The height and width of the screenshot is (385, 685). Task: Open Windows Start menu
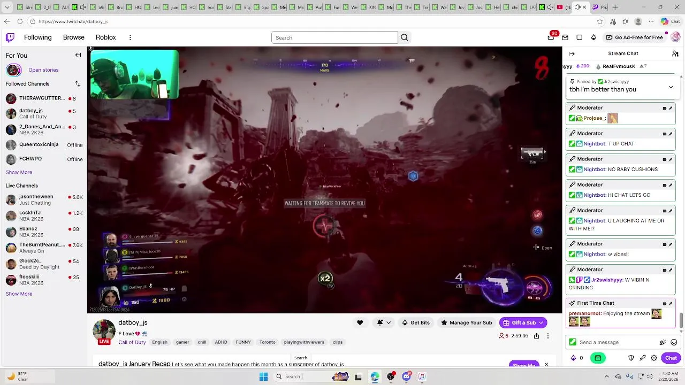pos(263,376)
